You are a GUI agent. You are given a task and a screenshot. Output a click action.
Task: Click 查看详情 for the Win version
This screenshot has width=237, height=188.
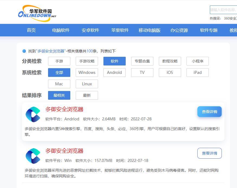pyautogui.click(x=210, y=153)
